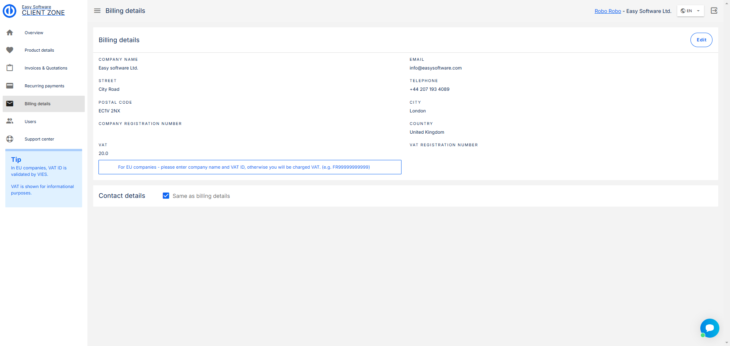The width and height of the screenshot is (730, 346).
Task: Uncheck Same as billing details checkbox
Action: 166,196
